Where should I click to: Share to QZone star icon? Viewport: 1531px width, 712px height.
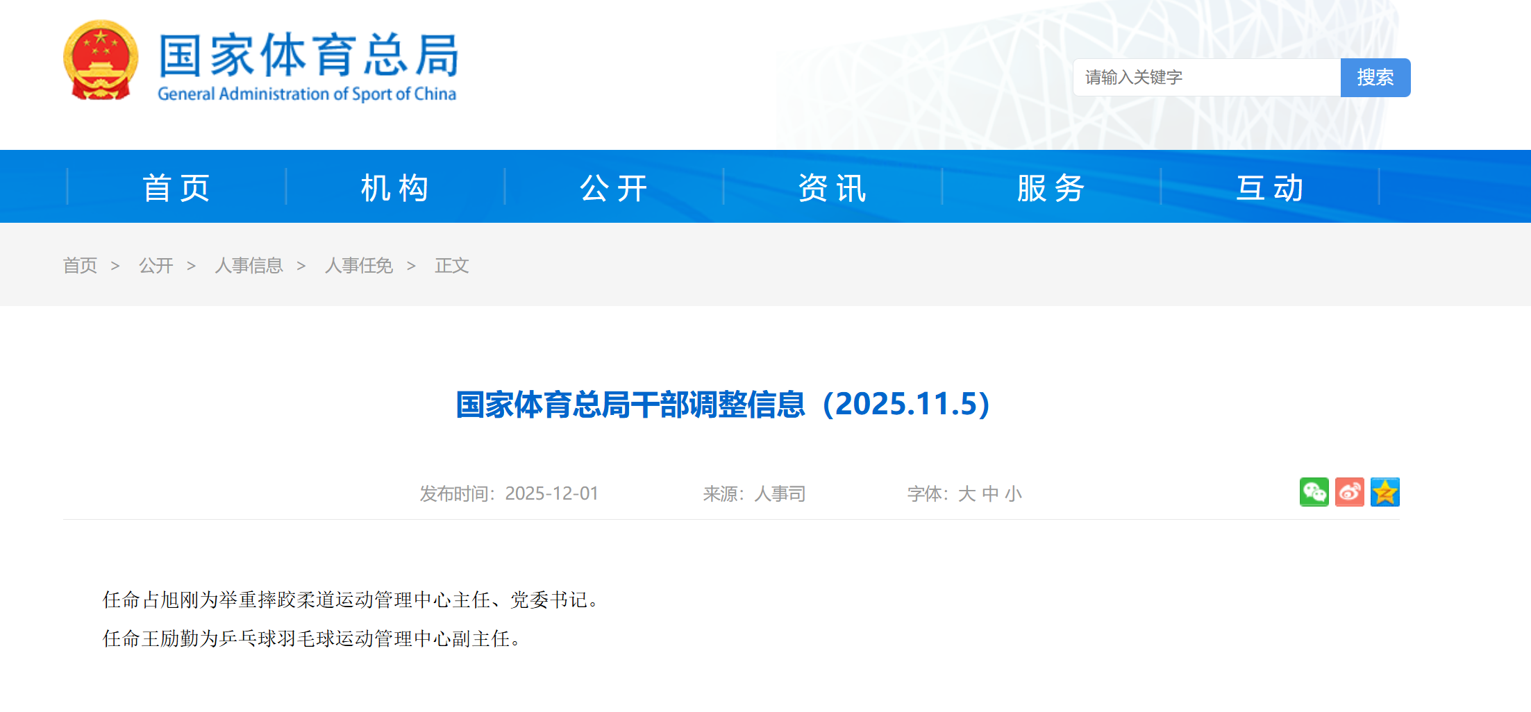click(x=1384, y=492)
